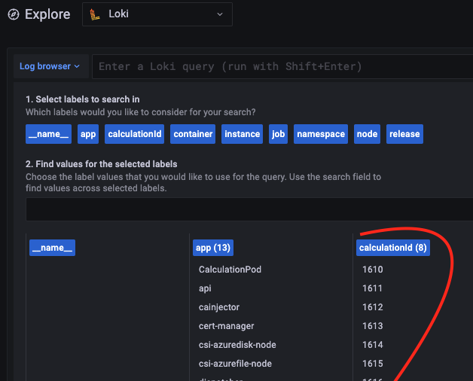Toggle the release label chip
This screenshot has height=381, width=473.
(x=404, y=134)
